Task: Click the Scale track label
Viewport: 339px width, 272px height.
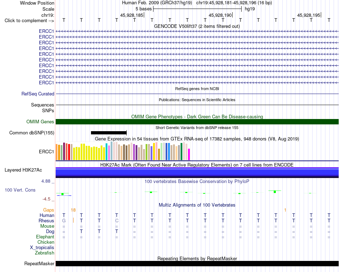Action: (x=48, y=9)
